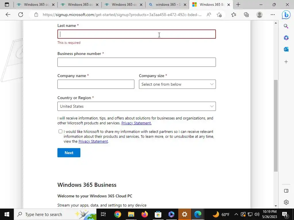Switch to second Windows 365 tab

coord(80,5)
